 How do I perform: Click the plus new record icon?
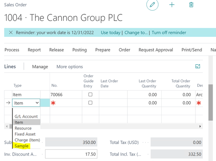tap(172, 5)
